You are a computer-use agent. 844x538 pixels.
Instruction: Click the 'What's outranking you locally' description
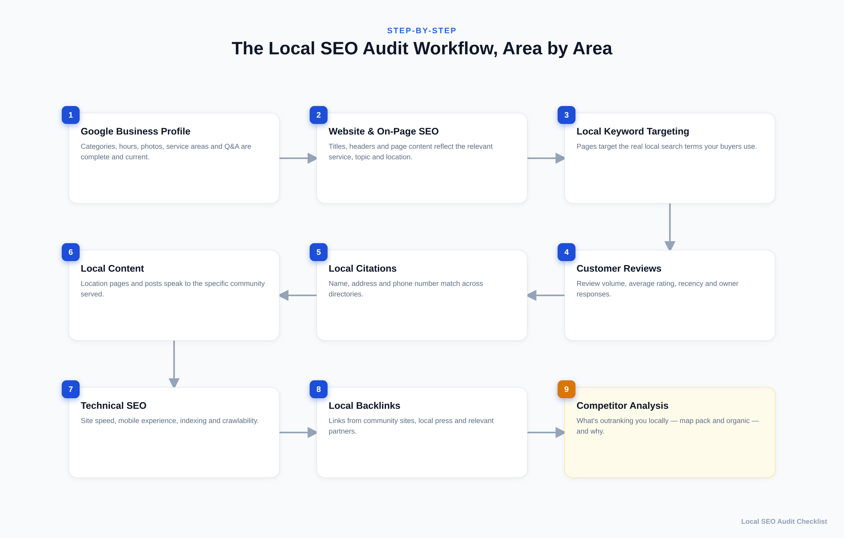pyautogui.click(x=667, y=425)
